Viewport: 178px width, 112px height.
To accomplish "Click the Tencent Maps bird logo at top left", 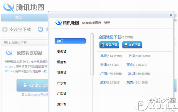I will point(9,7).
